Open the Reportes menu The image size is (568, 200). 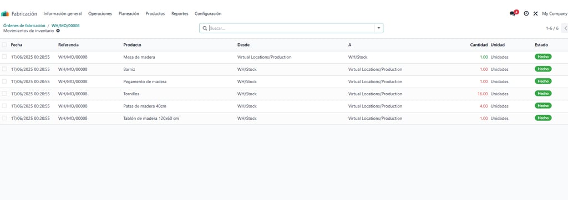pyautogui.click(x=180, y=14)
